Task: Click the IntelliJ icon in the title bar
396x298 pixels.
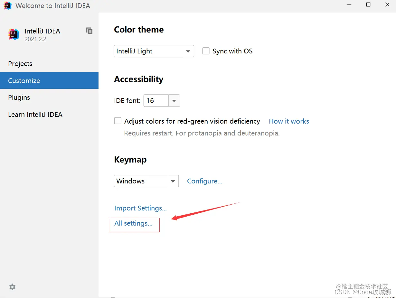Action: [x=7, y=5]
